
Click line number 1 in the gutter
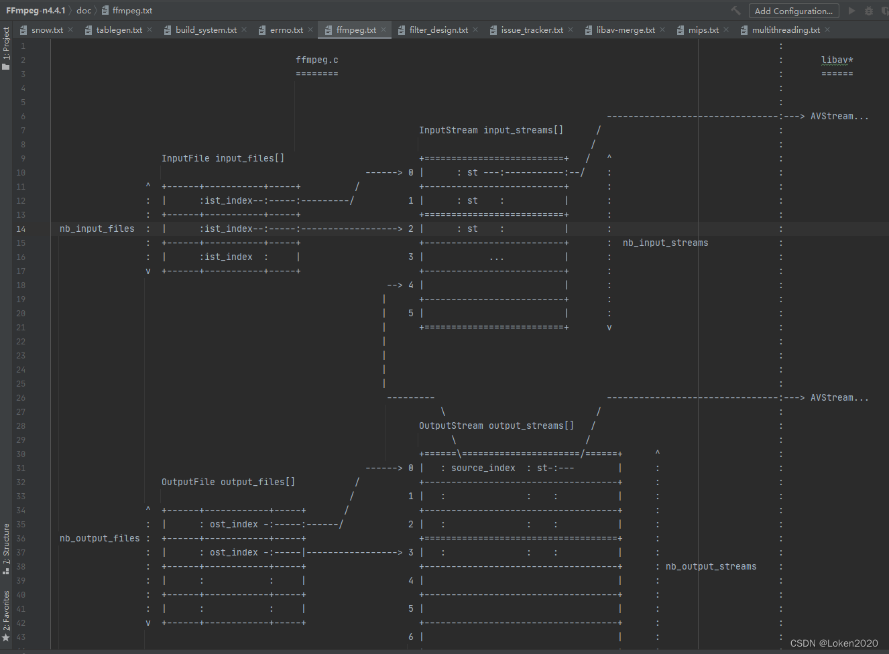pos(23,46)
